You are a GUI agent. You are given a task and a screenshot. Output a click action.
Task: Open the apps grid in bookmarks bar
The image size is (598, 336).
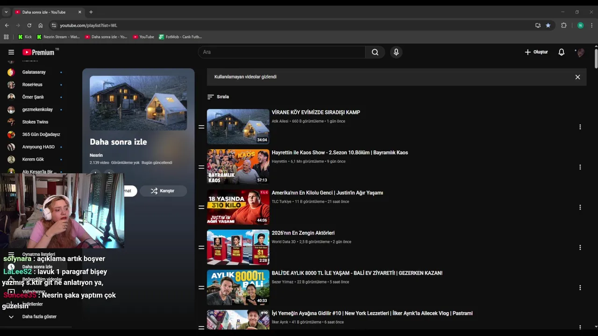click(x=6, y=37)
